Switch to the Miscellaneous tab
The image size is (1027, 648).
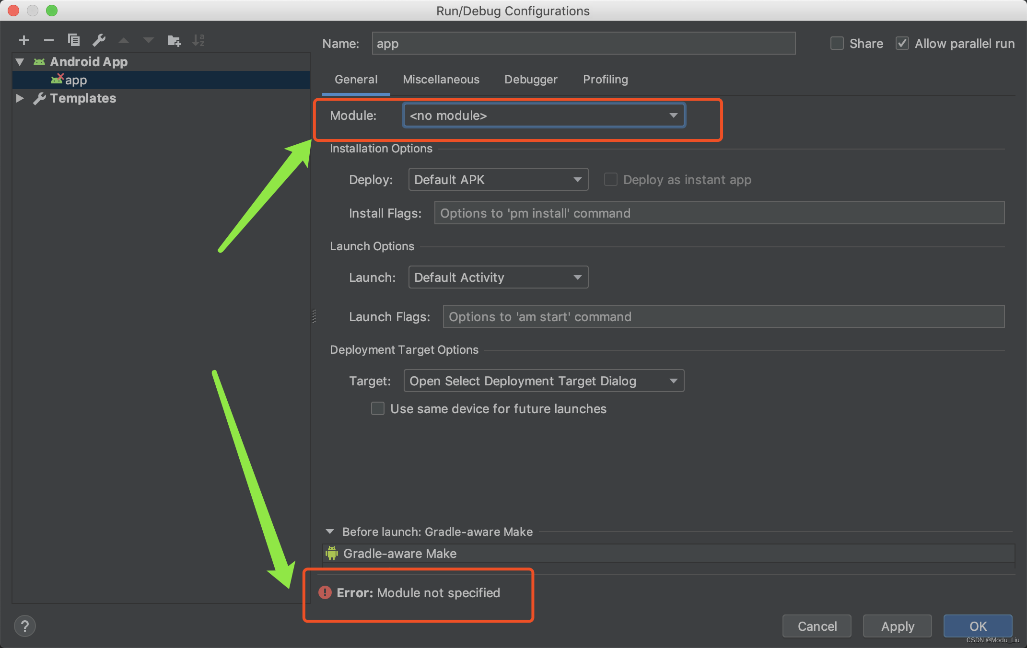[442, 79]
